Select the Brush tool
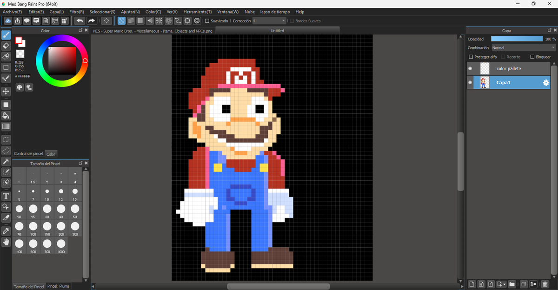 (x=6, y=35)
